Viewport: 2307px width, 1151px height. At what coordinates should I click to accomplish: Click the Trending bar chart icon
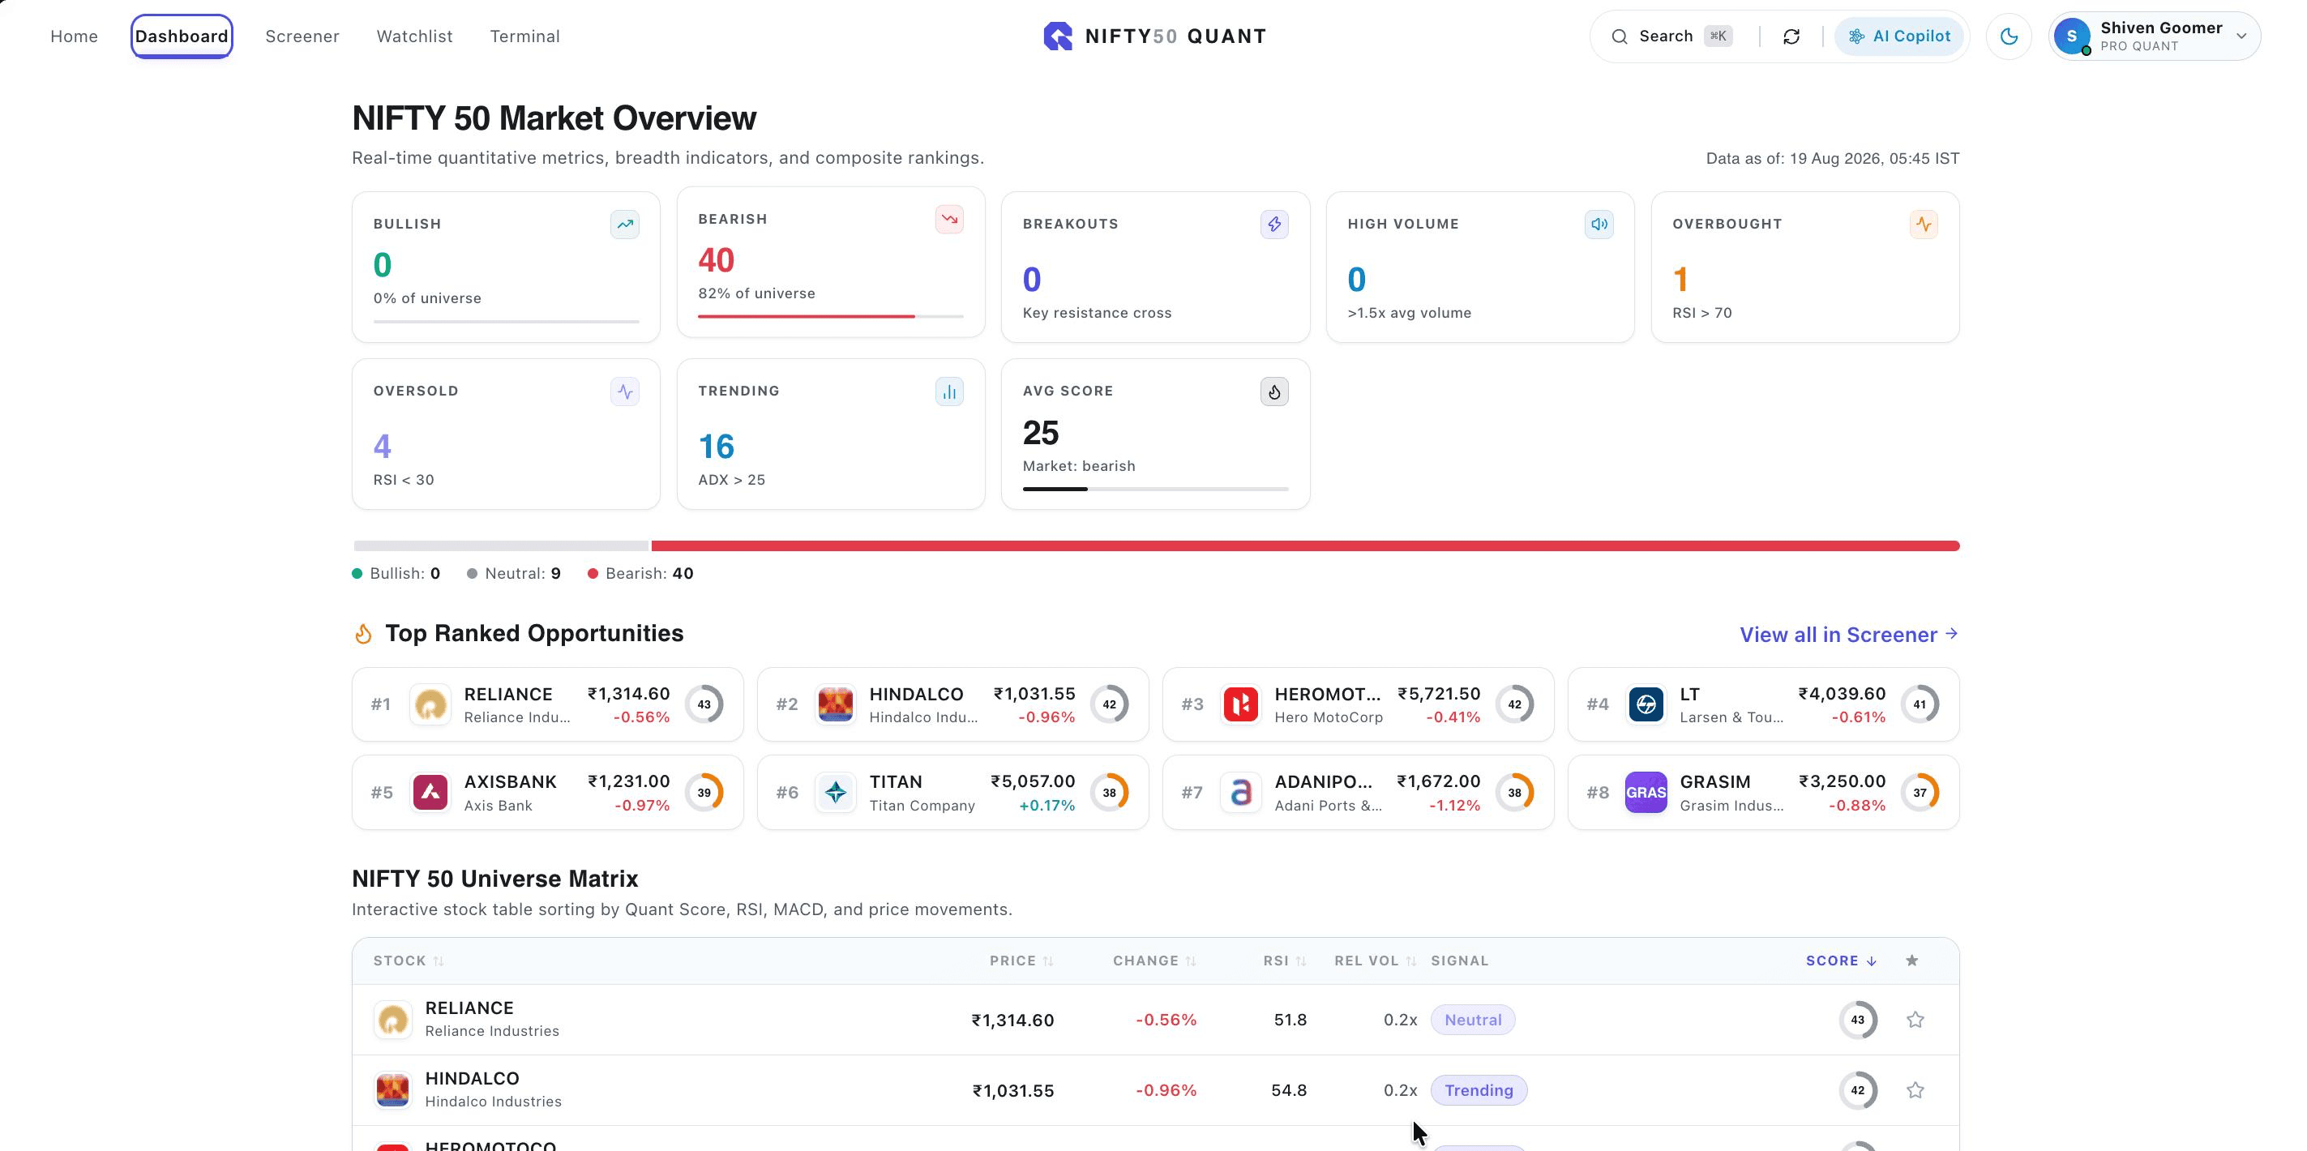tap(949, 392)
